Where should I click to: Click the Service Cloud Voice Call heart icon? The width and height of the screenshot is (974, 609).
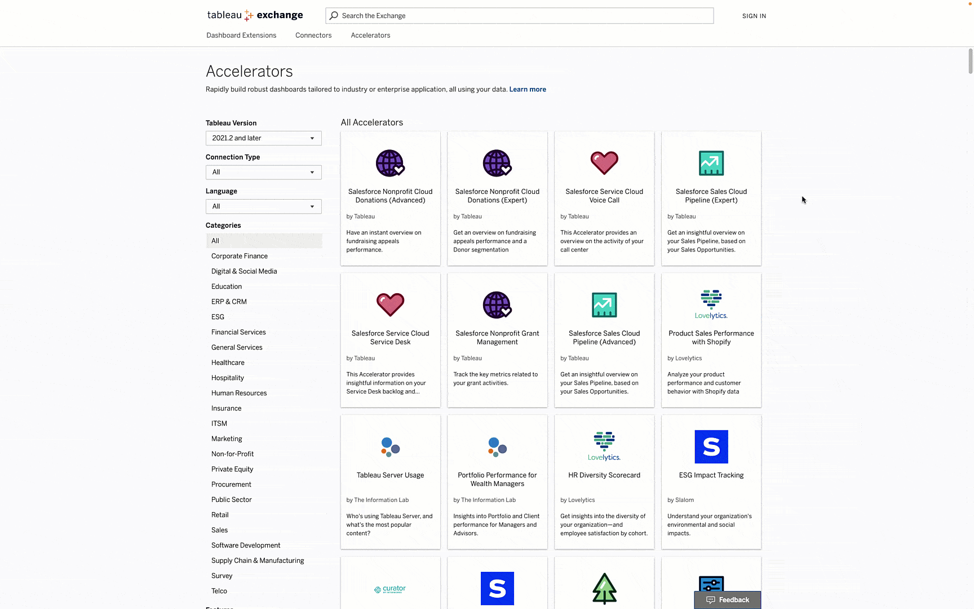coord(604,164)
